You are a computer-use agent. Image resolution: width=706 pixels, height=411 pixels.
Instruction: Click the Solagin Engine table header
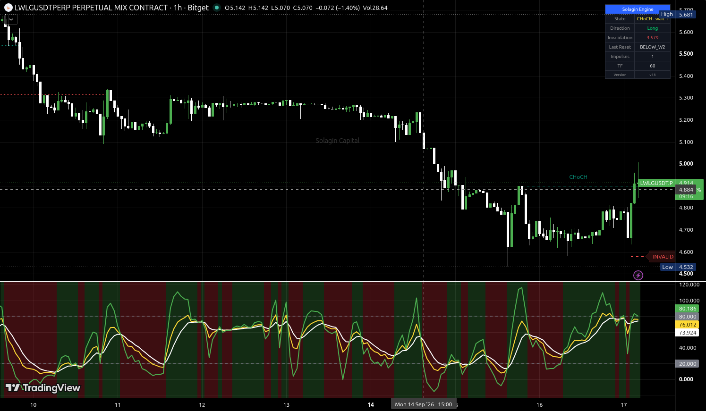[x=638, y=9]
